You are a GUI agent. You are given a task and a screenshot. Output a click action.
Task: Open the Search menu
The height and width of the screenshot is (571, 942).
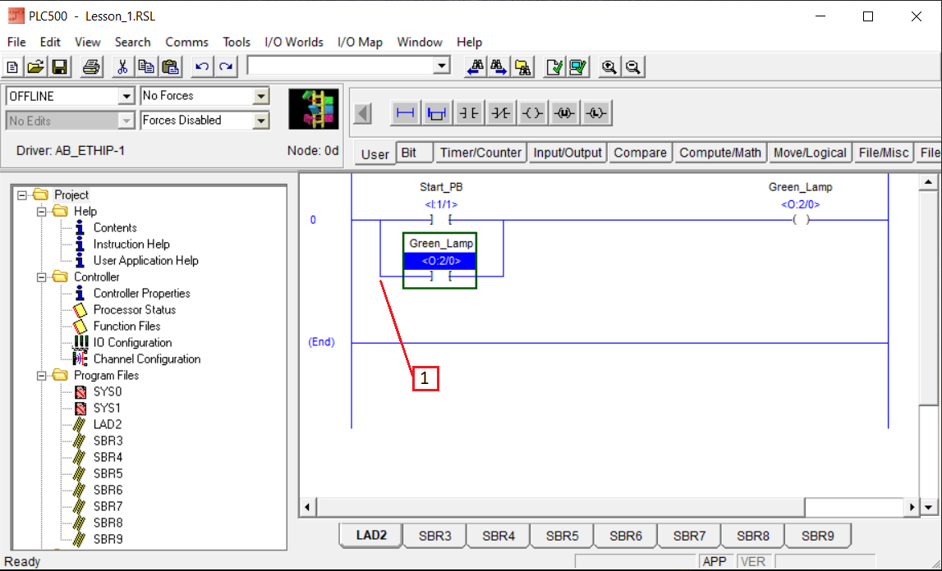pyautogui.click(x=133, y=42)
